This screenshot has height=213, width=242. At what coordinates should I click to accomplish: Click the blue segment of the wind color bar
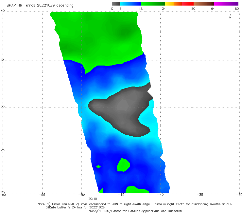[130, 4]
